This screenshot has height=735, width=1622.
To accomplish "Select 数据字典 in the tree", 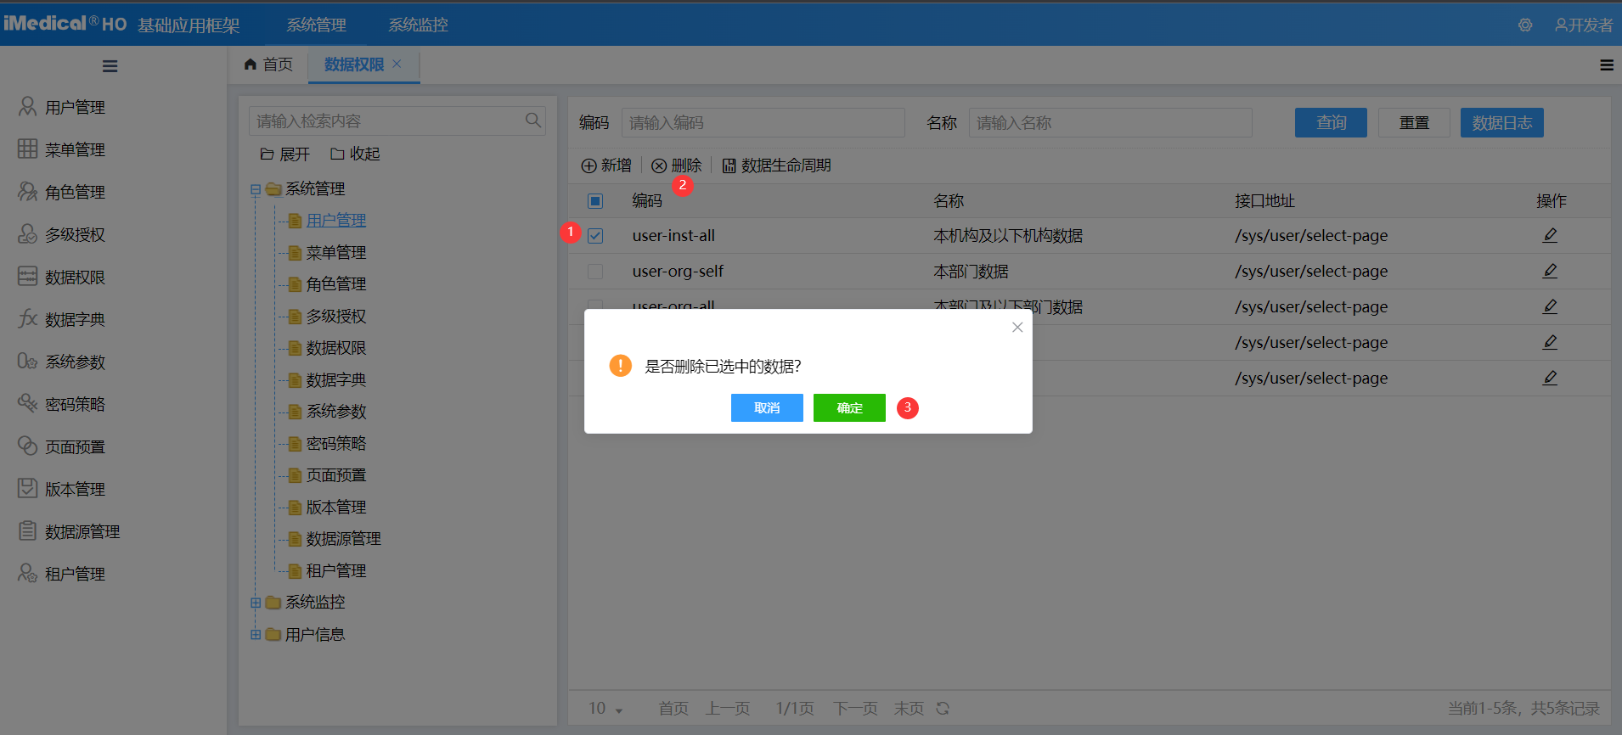I will [x=336, y=379].
